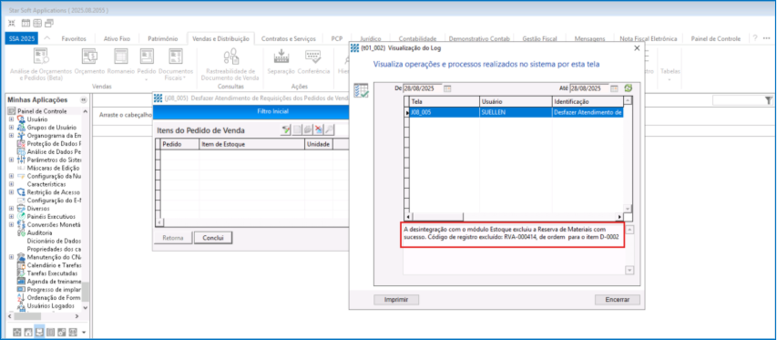Collapse the Minhas Aplicações panel
Viewport: 777px width, 340px height.
pos(84,99)
